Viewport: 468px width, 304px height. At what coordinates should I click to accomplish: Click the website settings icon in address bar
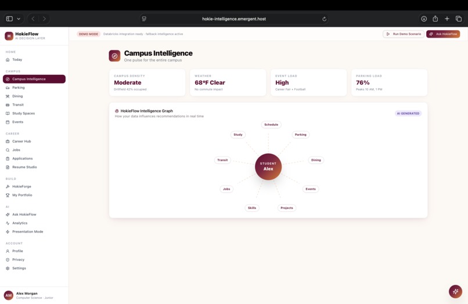click(144, 19)
